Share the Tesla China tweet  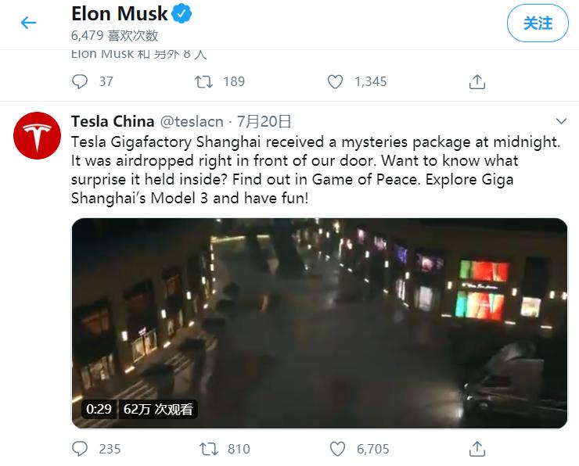pos(477,448)
